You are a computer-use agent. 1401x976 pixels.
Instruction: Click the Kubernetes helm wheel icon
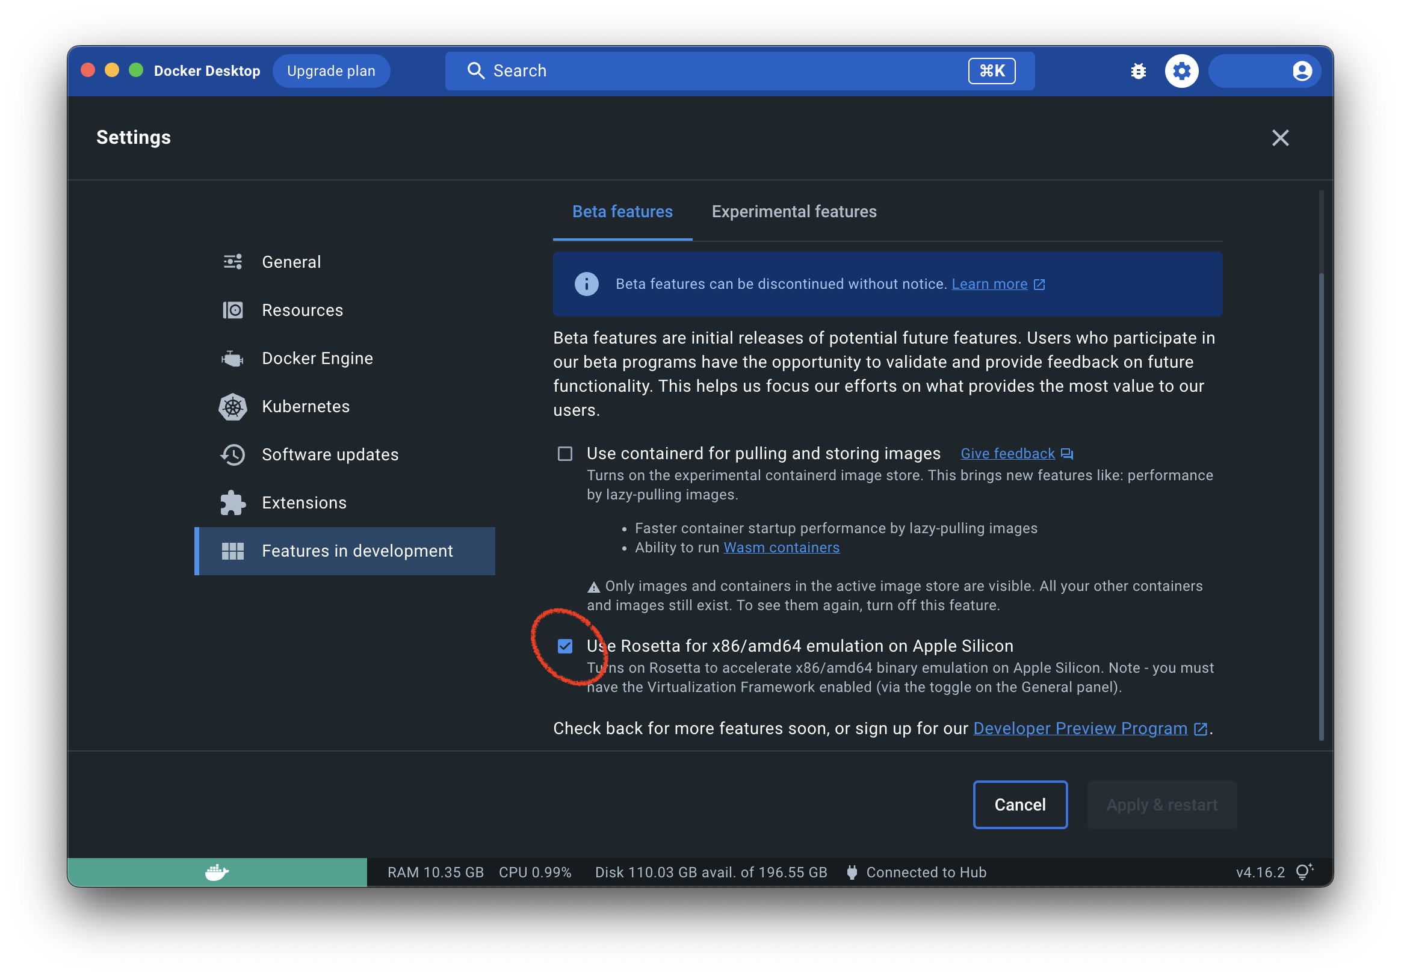click(x=232, y=407)
